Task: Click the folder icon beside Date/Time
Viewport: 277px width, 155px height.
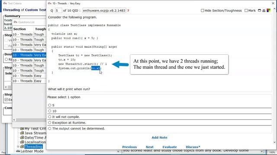Action: point(22,137)
